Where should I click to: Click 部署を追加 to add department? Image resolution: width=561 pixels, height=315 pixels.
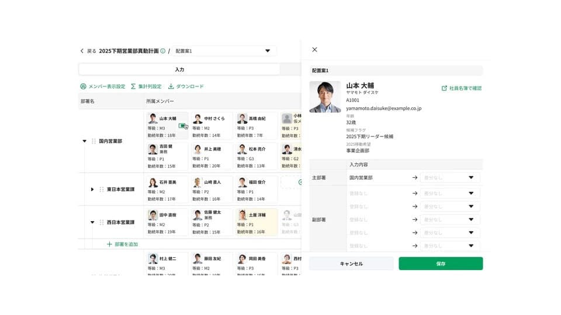122,244
